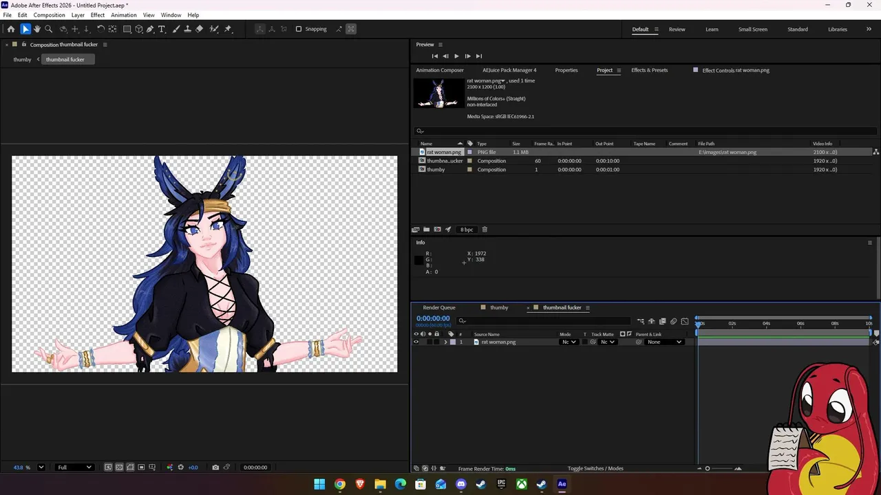Hide the rat woman.png layer eye toggle
Image resolution: width=881 pixels, height=495 pixels.
(x=416, y=342)
